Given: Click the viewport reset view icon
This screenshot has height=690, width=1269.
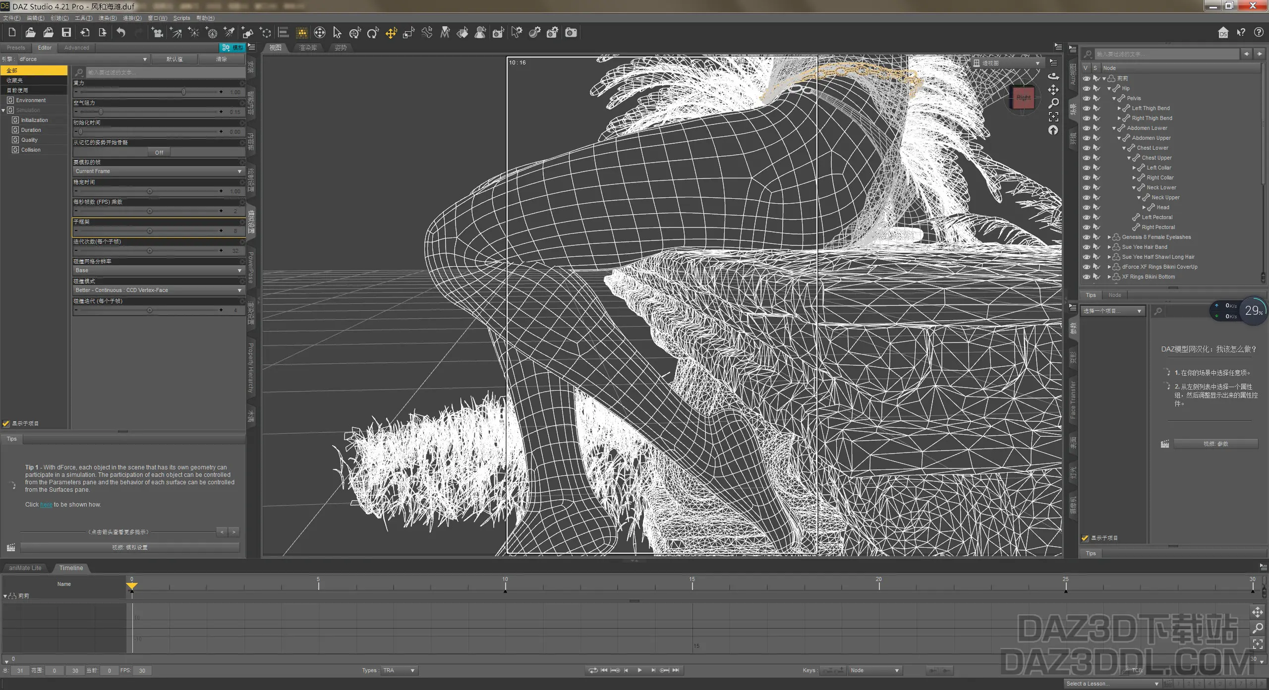Looking at the screenshot, I should pyautogui.click(x=1053, y=130).
